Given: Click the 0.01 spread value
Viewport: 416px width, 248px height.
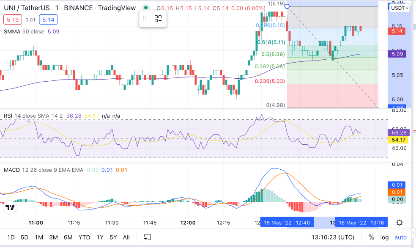Looking at the screenshot, I should click(30, 19).
